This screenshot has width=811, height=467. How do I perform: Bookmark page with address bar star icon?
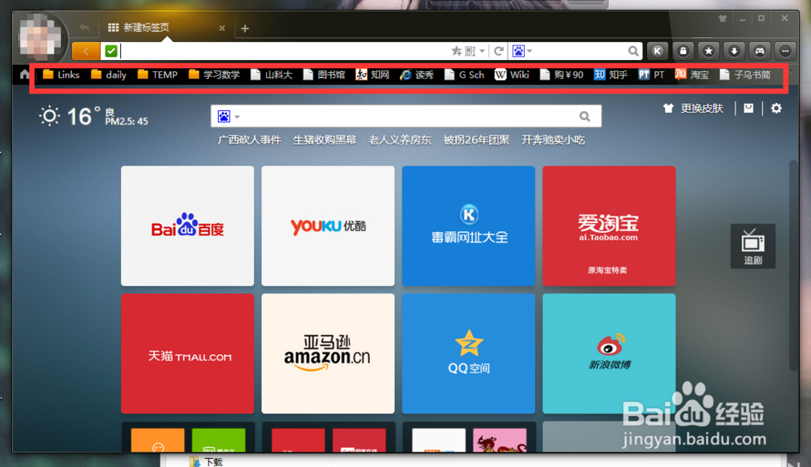tap(456, 51)
